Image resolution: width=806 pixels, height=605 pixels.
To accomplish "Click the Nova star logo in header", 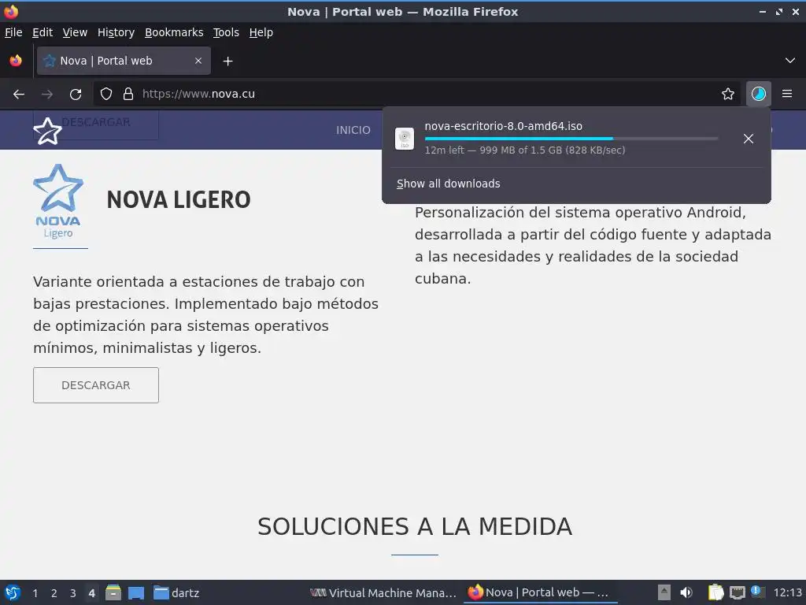I will (47, 132).
